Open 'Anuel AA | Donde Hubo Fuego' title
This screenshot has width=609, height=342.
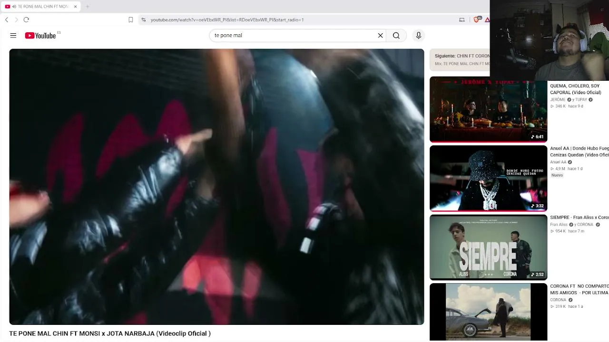[580, 152]
